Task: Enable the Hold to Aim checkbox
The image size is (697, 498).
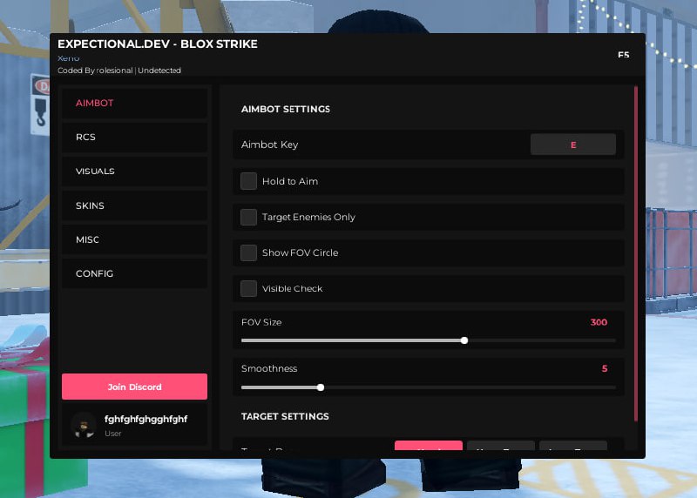Action: click(248, 181)
